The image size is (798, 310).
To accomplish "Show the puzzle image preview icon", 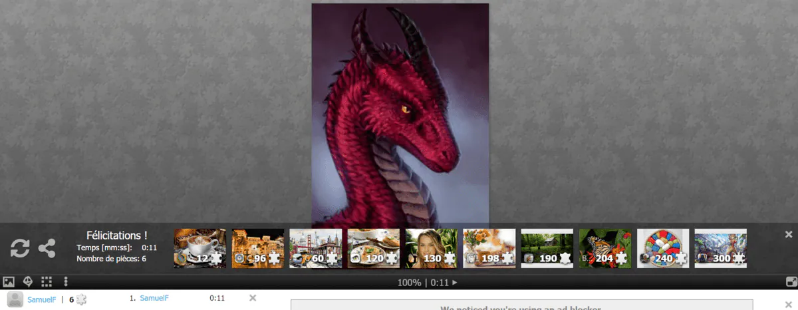I will click(x=9, y=282).
